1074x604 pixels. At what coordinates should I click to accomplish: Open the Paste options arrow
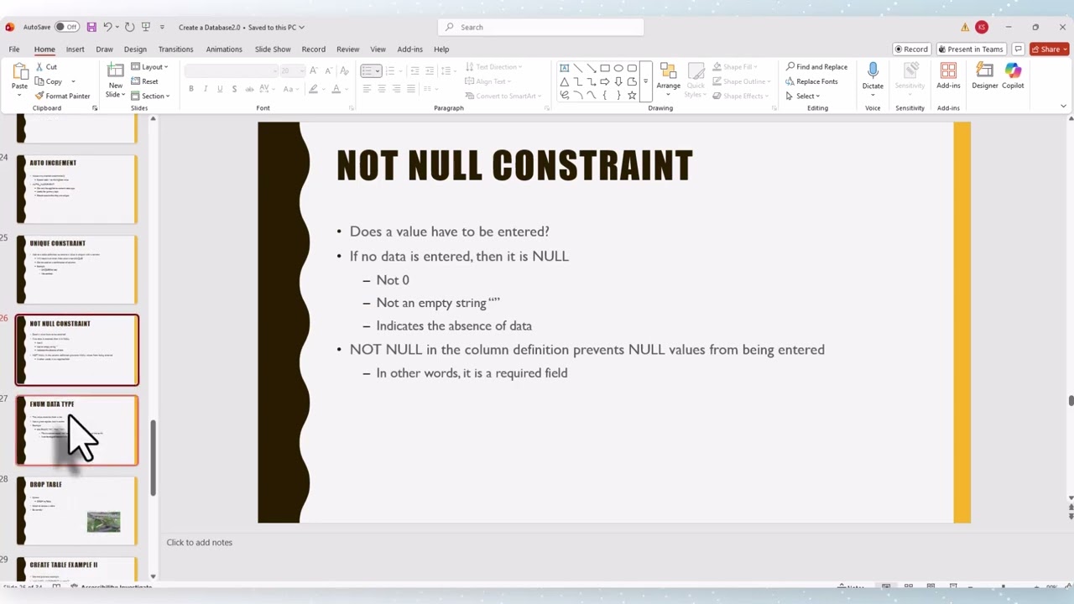[19, 94]
